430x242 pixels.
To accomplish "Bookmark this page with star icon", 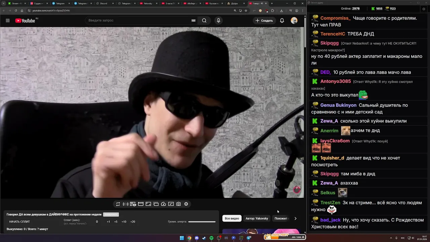I will 246,10.
